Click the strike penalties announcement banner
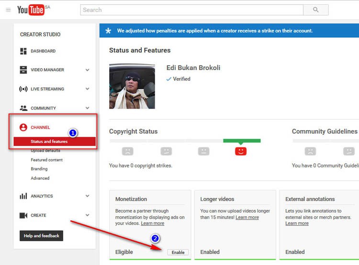 click(x=229, y=31)
